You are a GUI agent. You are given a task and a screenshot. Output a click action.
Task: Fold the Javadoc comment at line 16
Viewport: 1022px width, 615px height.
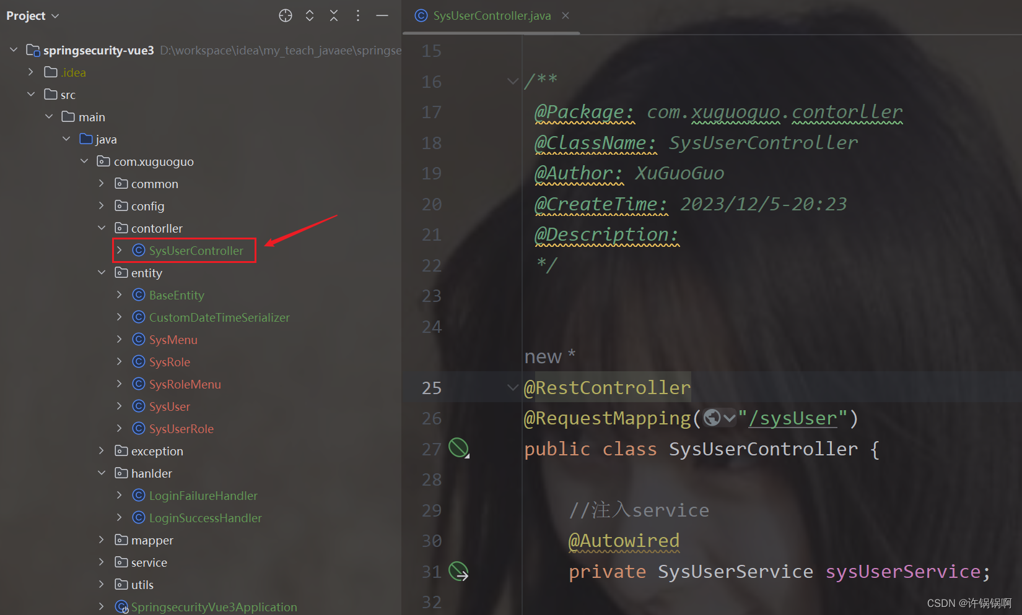[x=512, y=81]
